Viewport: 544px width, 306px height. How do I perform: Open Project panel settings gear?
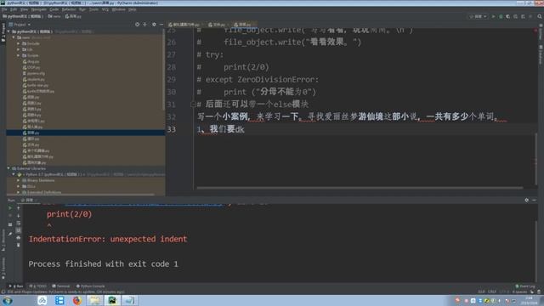pyautogui.click(x=154, y=25)
